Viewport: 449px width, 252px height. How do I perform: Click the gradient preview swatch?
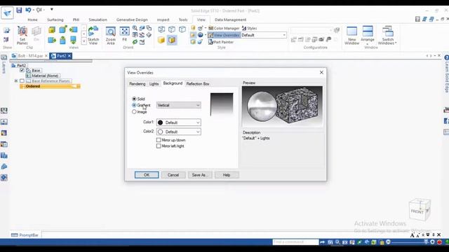(x=222, y=104)
